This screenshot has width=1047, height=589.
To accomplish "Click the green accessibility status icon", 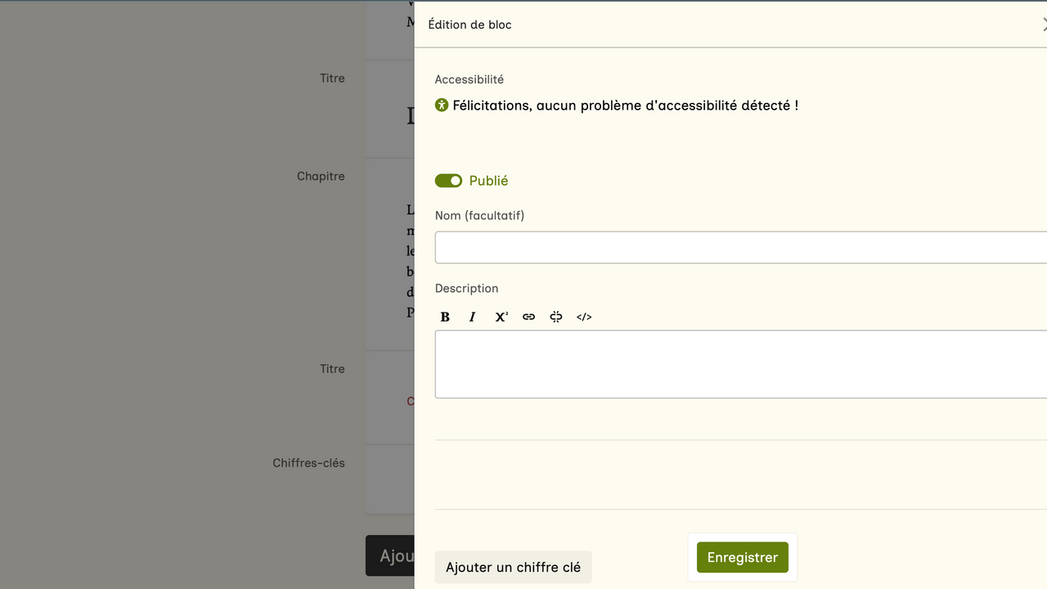I will pyautogui.click(x=442, y=105).
